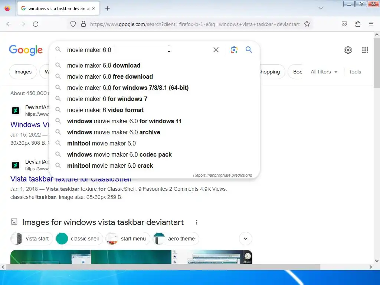
Task: Click the padlock site info icon
Action: 83,24
